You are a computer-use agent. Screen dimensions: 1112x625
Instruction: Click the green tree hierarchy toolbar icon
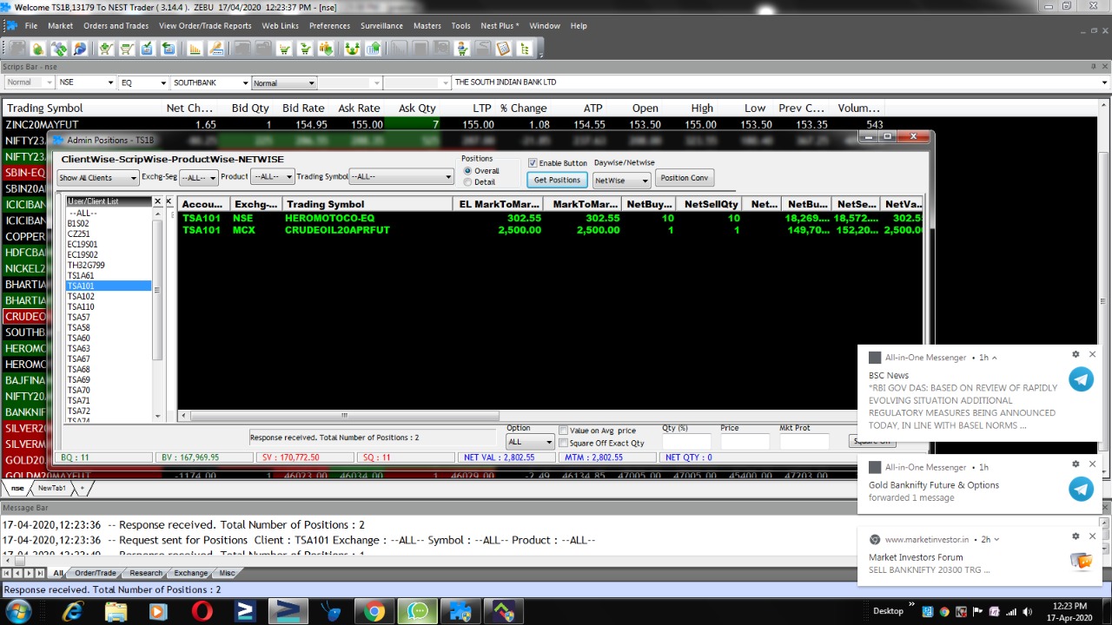(525, 49)
